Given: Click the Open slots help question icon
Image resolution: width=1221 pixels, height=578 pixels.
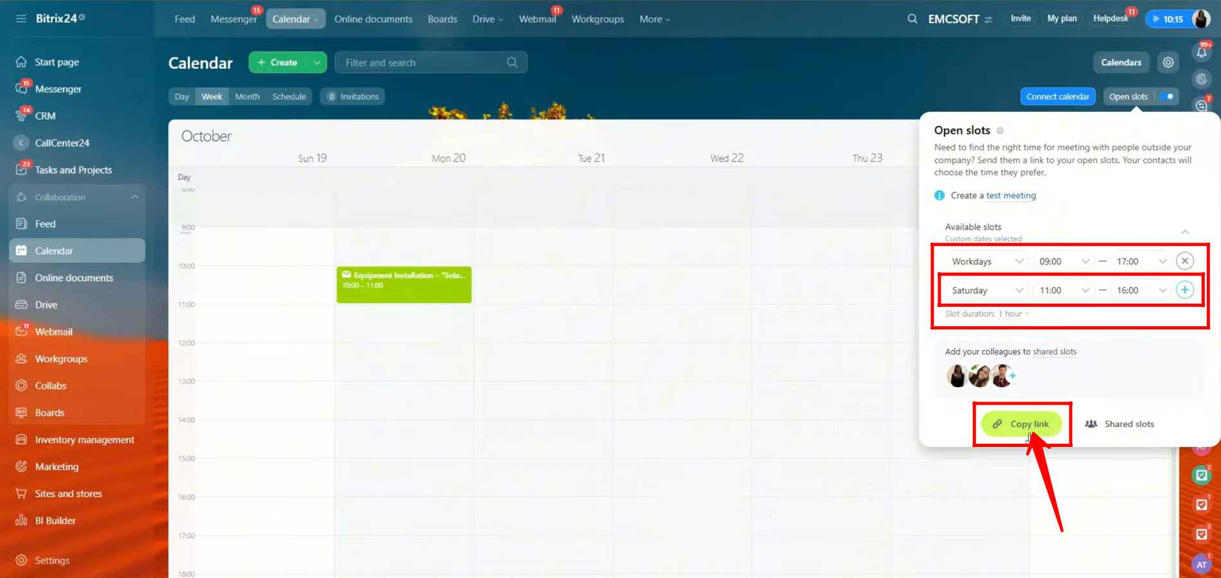Looking at the screenshot, I should (1000, 131).
